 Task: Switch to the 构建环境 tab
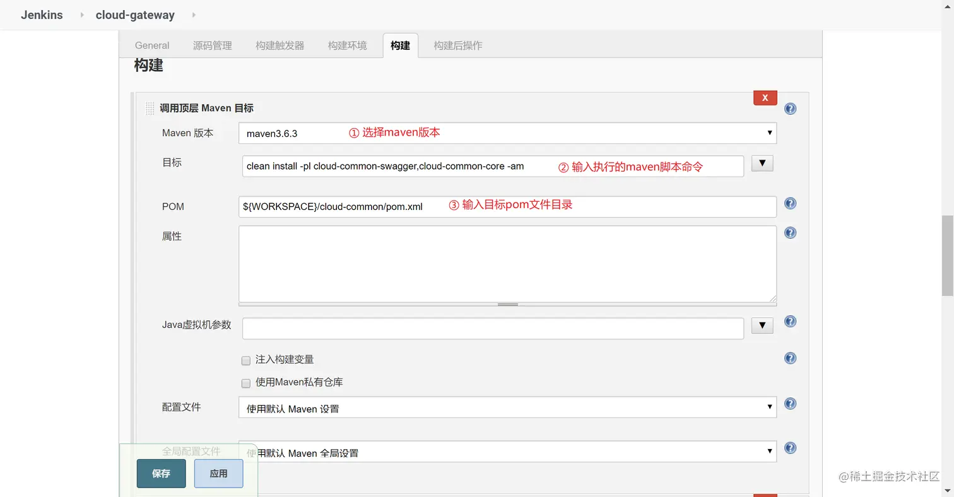pyautogui.click(x=348, y=45)
